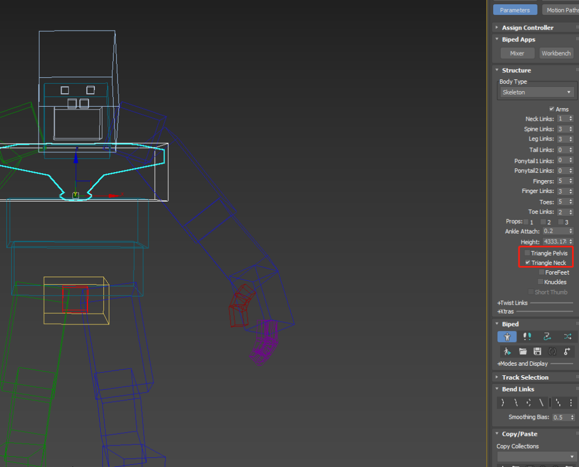Open the Copy Collections dropdown
579x467 pixels.
pos(537,457)
